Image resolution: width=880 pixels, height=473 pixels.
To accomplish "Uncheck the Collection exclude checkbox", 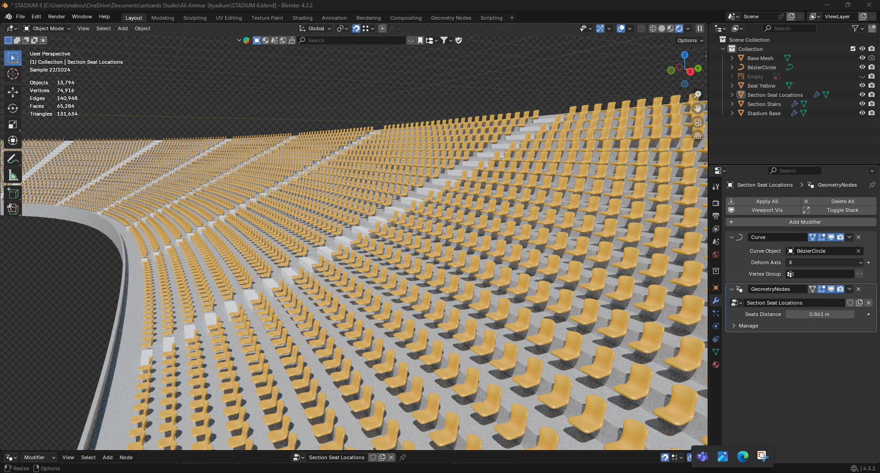I will (x=853, y=49).
